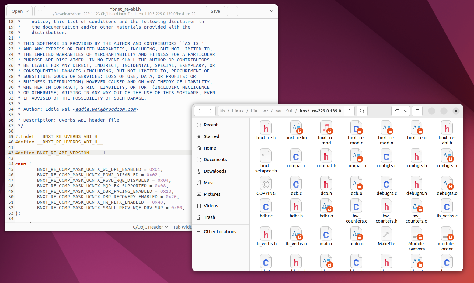Viewport: 474px width, 283px height.
Task: Select the bnxt_setupcc.sh script icon
Action: click(x=266, y=156)
